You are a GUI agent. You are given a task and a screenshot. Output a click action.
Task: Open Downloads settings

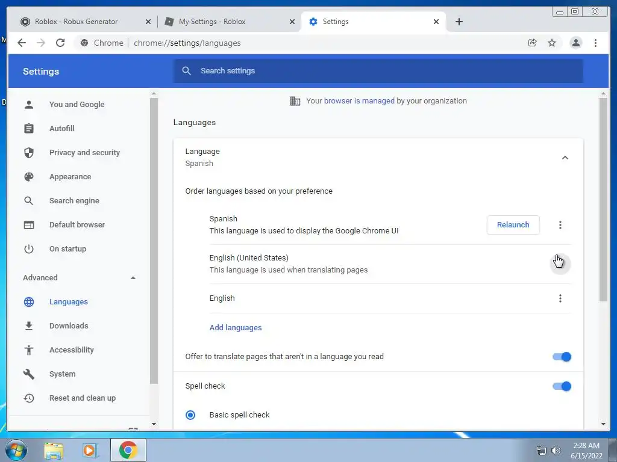tap(69, 325)
